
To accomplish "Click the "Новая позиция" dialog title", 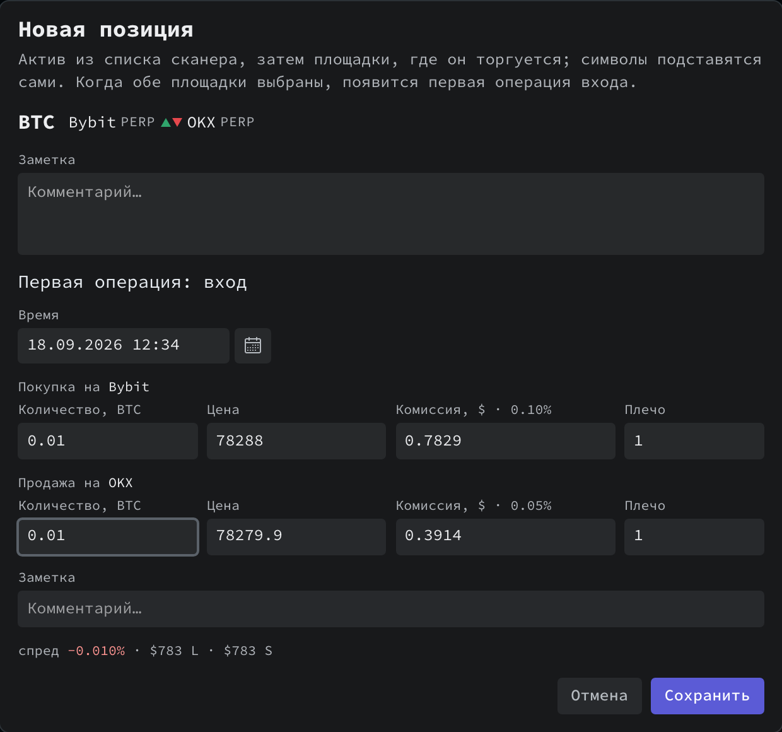I will click(x=106, y=30).
